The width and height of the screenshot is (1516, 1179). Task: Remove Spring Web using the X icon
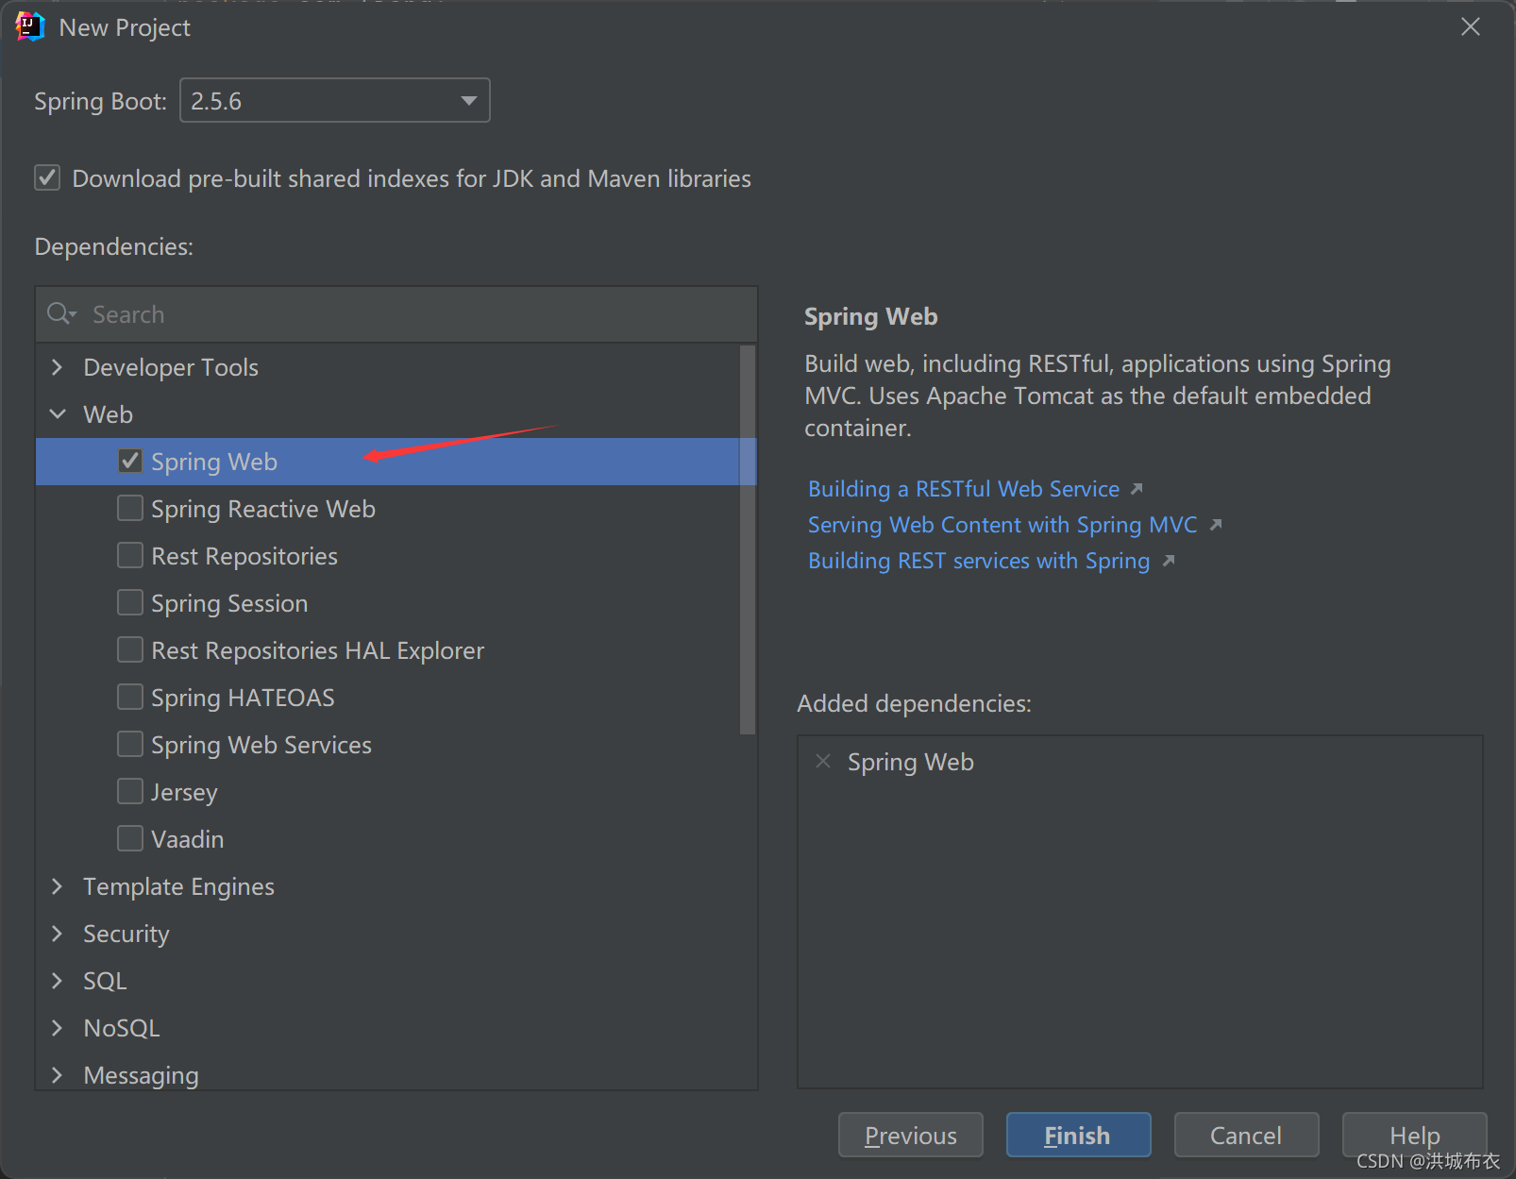coord(823,761)
